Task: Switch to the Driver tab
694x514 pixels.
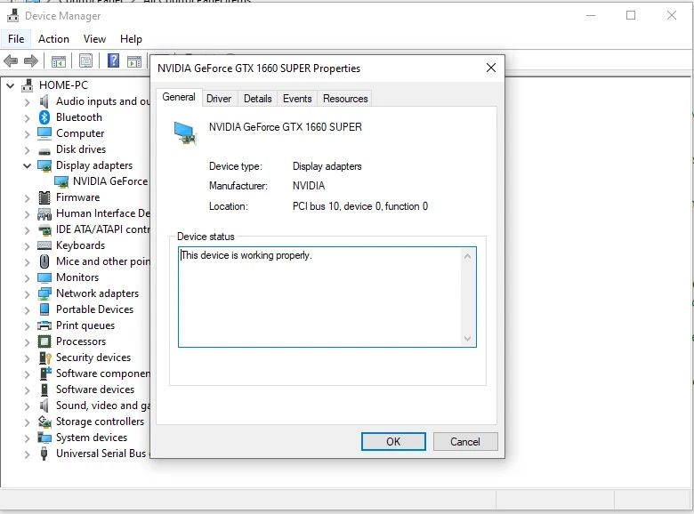Action: pyautogui.click(x=219, y=98)
